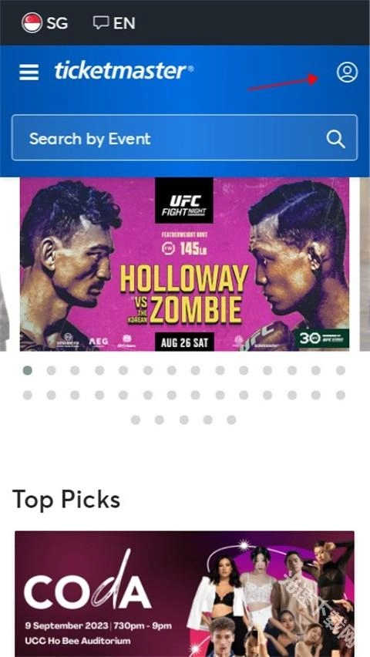Viewport: 370px width, 657px height.
Task: Tap the magnifying glass search icon
Action: tap(335, 139)
